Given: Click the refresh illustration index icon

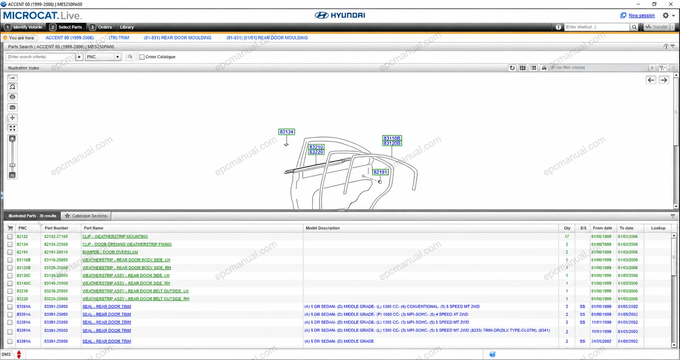Looking at the screenshot, I should coord(512,68).
